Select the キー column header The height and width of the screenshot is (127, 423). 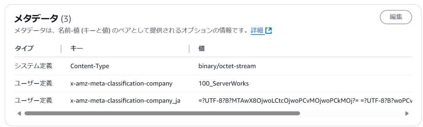click(x=76, y=48)
